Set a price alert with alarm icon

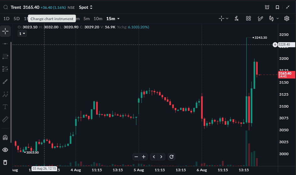click(x=267, y=7)
